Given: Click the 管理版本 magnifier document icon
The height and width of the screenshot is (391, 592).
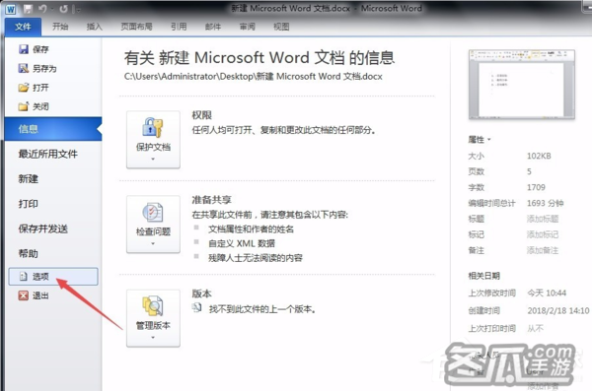Looking at the screenshot, I should click(x=153, y=305).
